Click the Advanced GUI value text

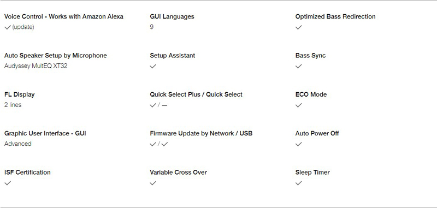click(x=18, y=144)
